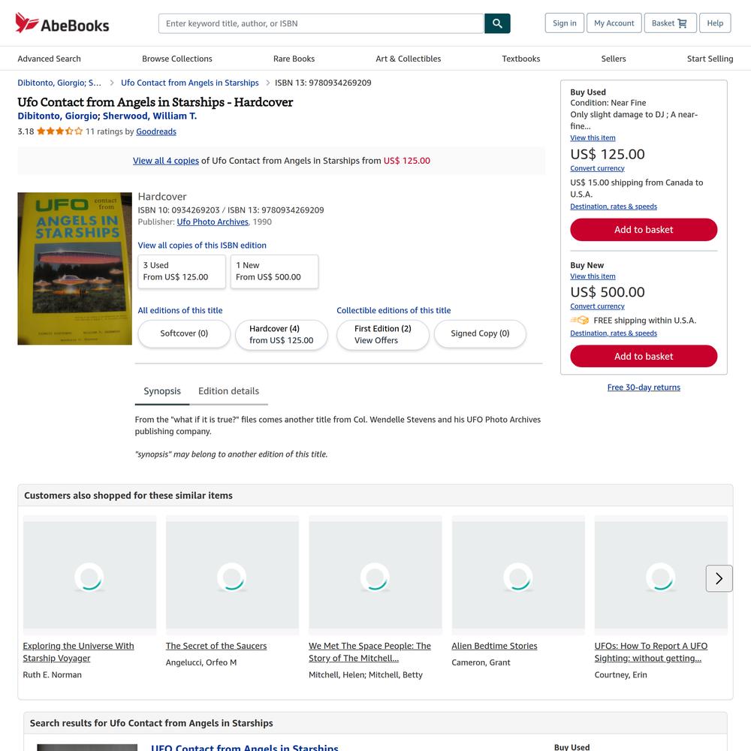
Task: Select the 3 Used copies option
Action: point(182,272)
